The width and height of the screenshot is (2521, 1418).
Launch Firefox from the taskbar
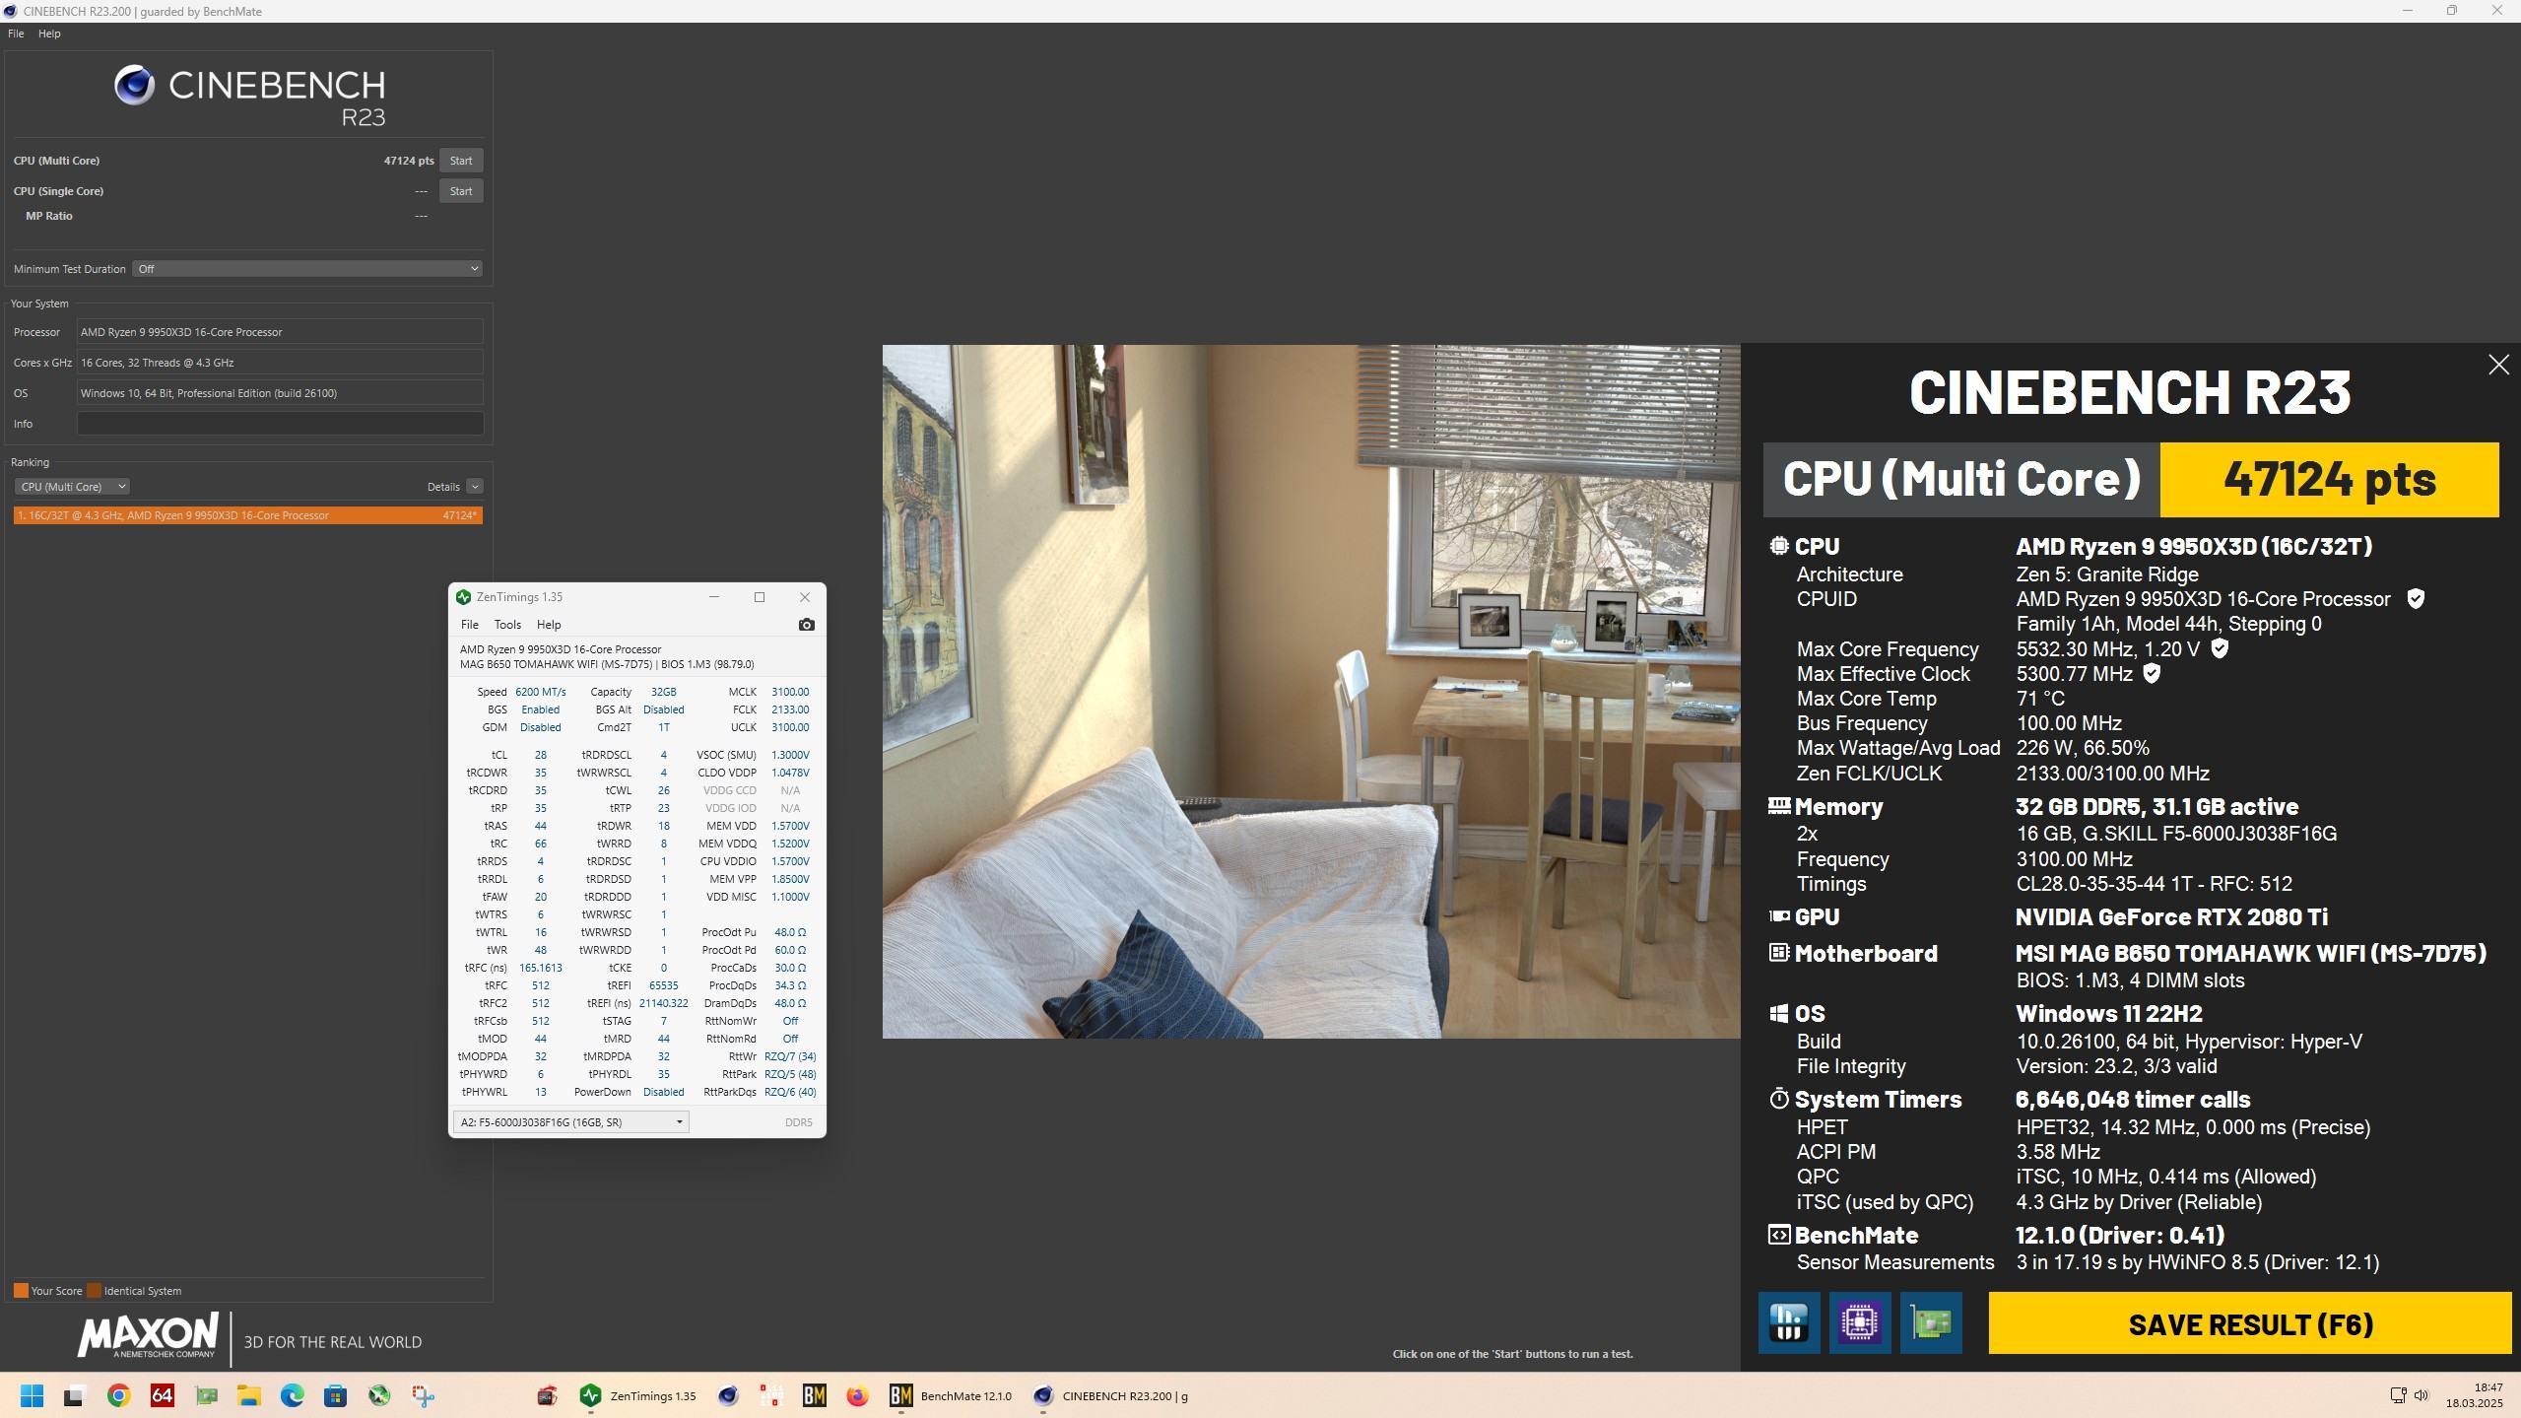857,1395
